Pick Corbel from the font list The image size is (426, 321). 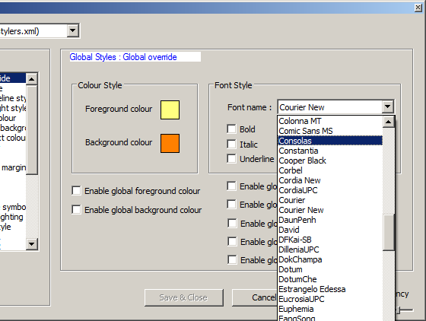[x=330, y=170]
